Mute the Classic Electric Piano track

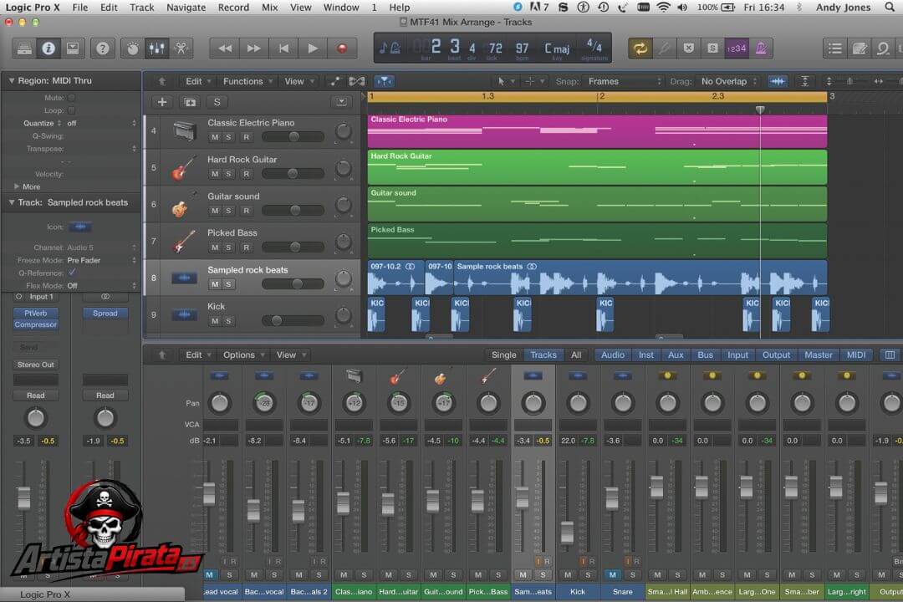(215, 137)
